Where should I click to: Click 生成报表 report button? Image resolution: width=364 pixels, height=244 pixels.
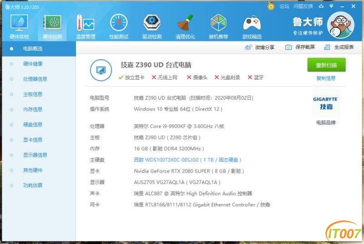pos(339,47)
